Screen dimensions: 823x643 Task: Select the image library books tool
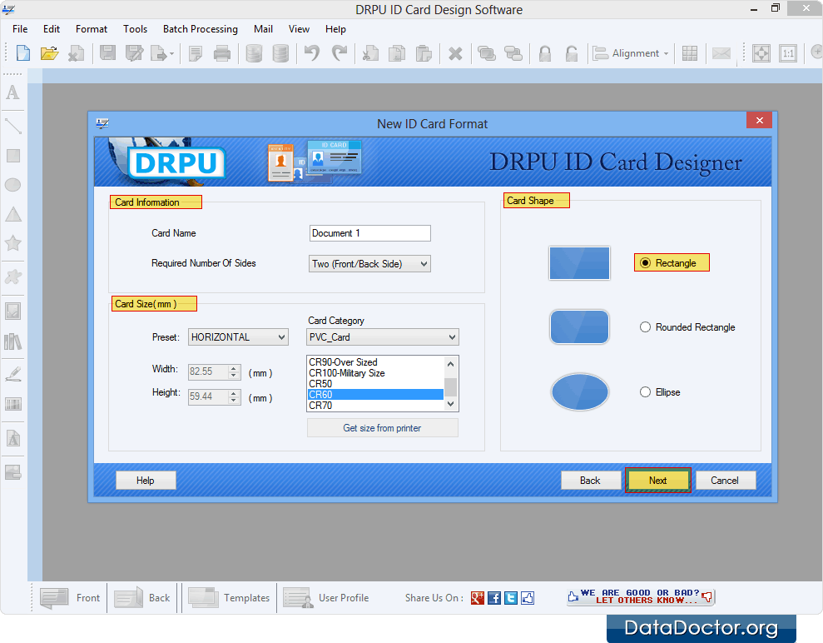[x=13, y=341]
